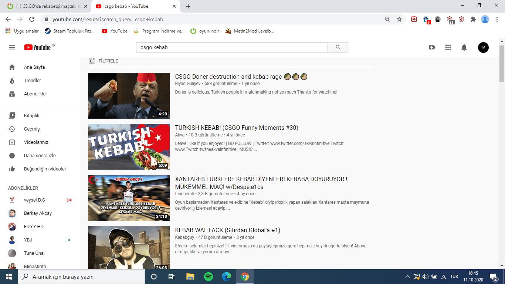Viewport: 505px width, 284px height.
Task: Click title TURKISH KEBAB! (CSGO Funny Moments #30)
Action: [x=237, y=128]
